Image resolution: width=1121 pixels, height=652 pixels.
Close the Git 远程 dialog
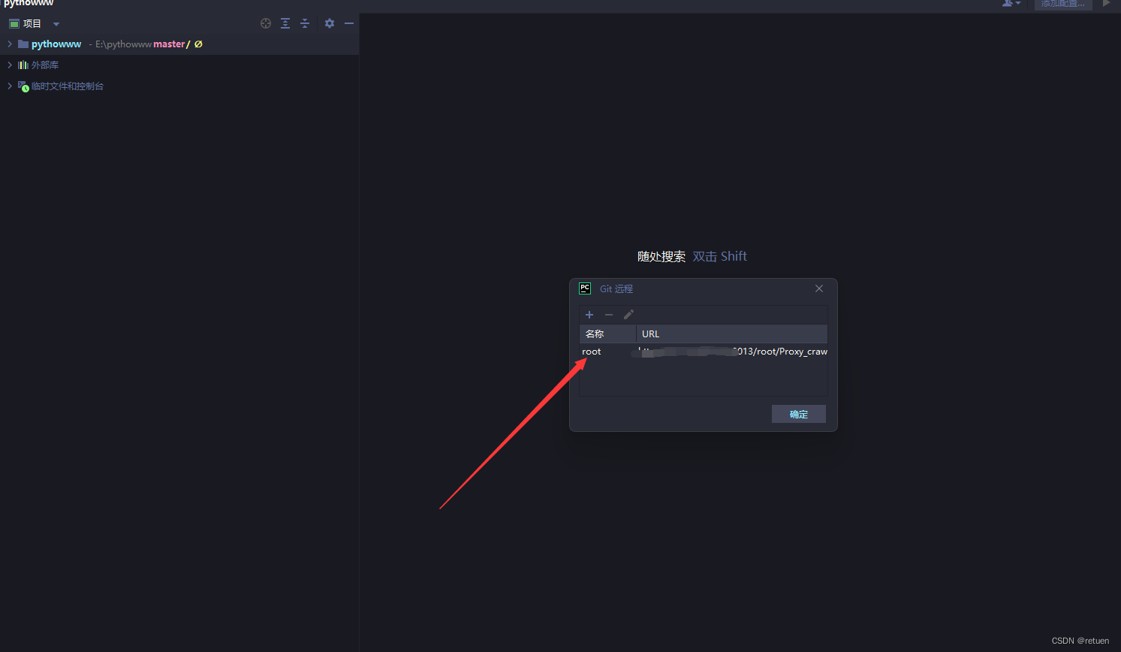click(819, 288)
